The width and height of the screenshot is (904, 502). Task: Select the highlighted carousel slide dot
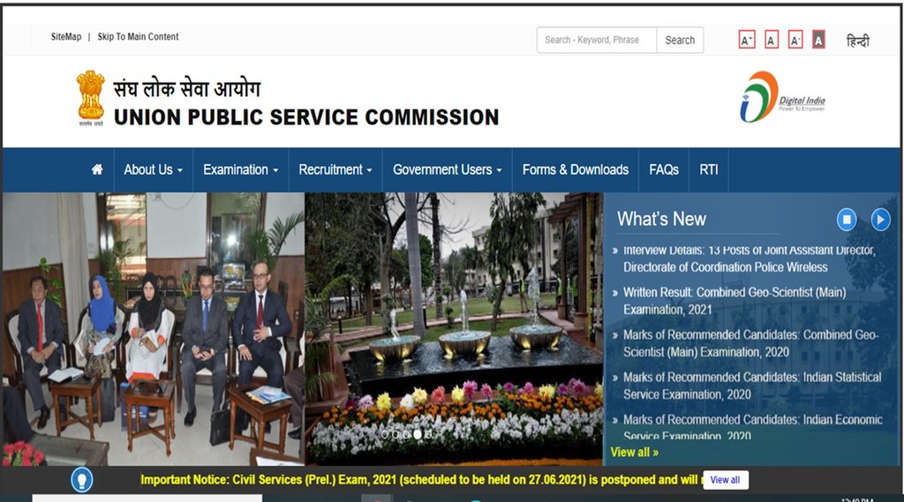click(418, 435)
